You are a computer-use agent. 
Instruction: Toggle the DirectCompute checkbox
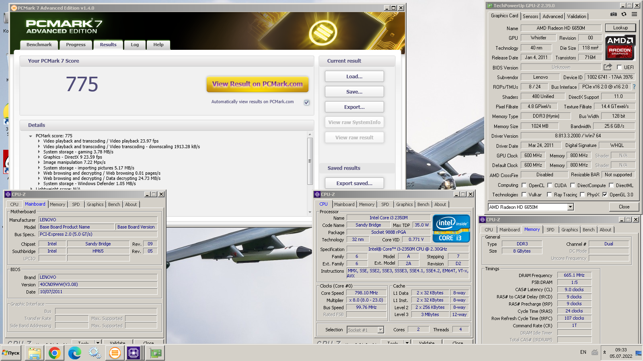click(573, 185)
